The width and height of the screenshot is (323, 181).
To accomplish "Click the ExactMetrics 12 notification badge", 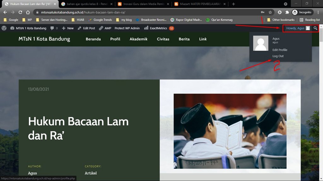I will click(x=171, y=28).
